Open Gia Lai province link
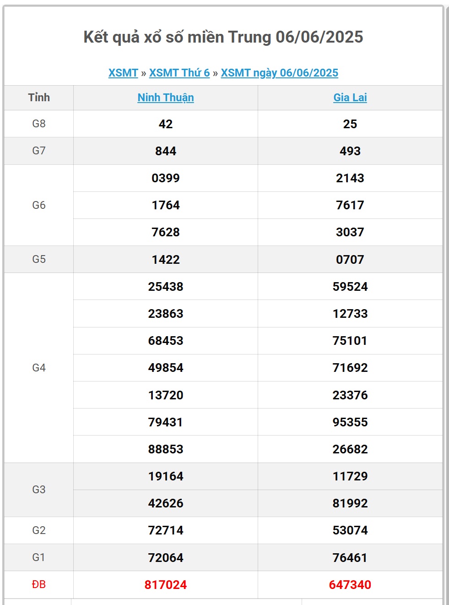Viewport: 449px width, 605px height. (x=350, y=98)
